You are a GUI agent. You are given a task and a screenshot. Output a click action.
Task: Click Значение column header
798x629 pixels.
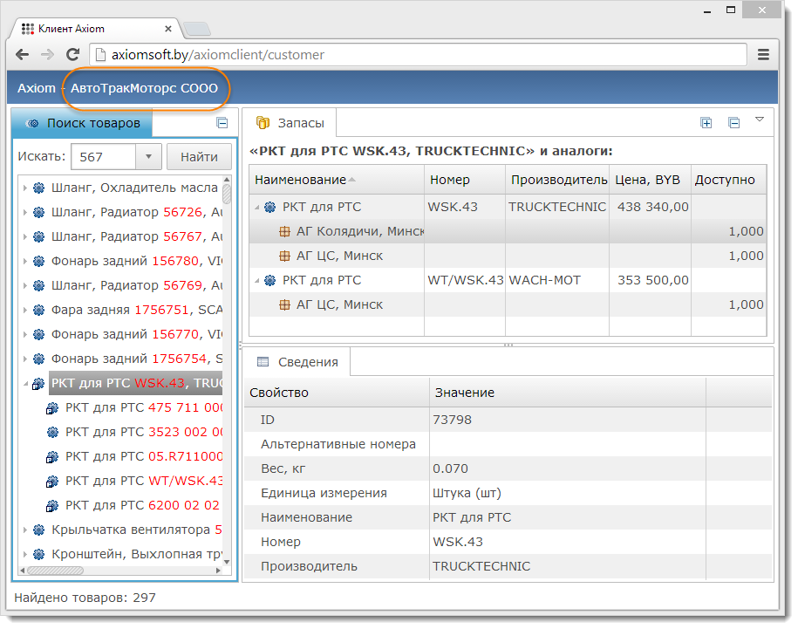pos(568,393)
